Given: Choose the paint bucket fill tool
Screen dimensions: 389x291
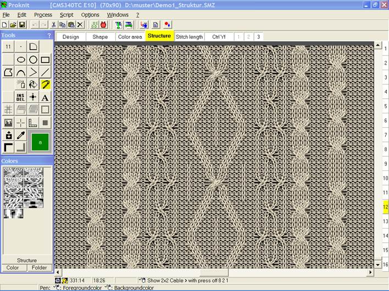Looking at the screenshot, I should click(33, 84).
